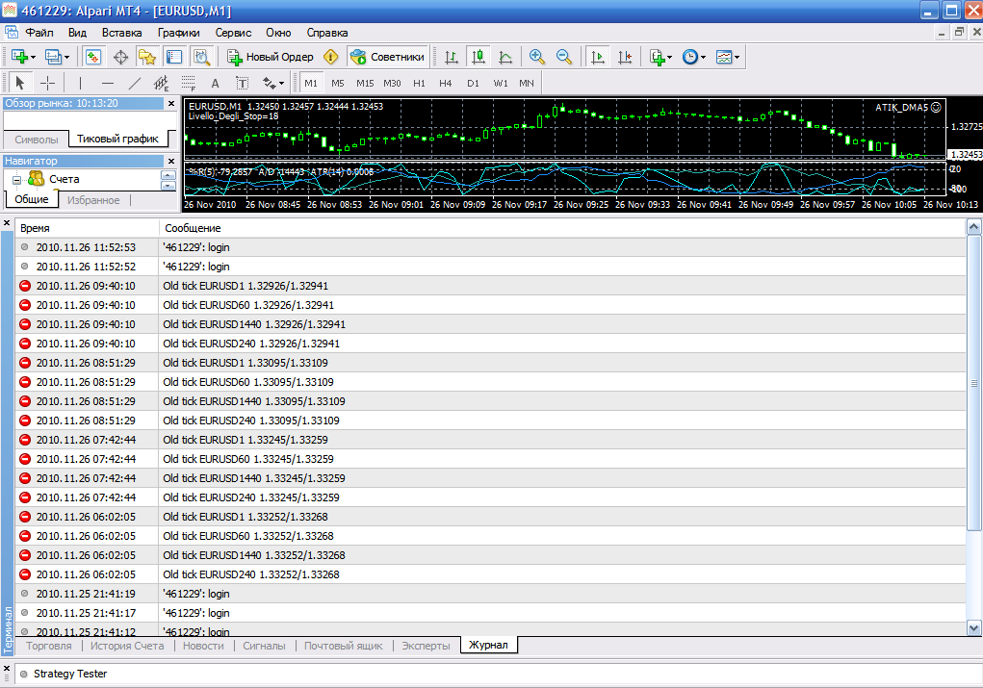
Task: Collapse the Счета tree node
Action: 16,180
